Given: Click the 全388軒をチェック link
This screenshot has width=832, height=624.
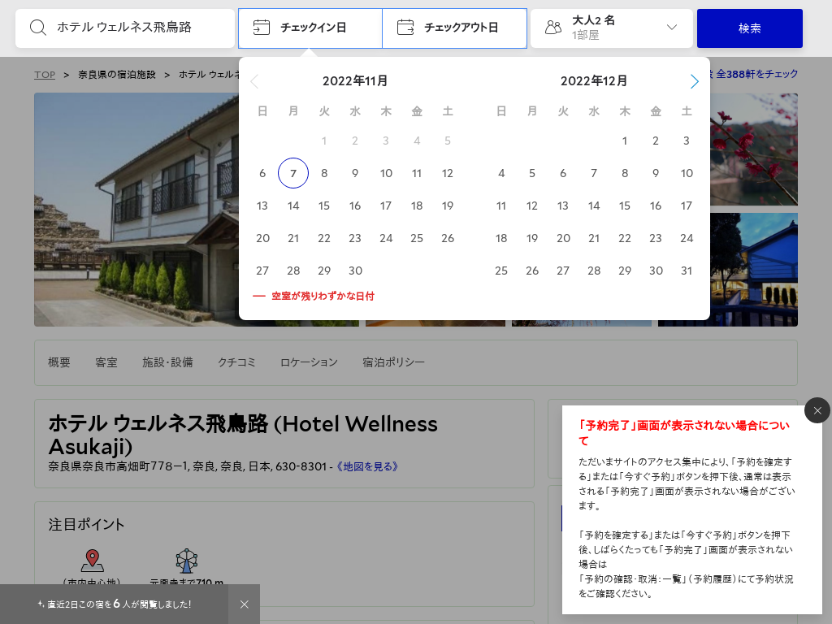Looking at the screenshot, I should [x=756, y=74].
